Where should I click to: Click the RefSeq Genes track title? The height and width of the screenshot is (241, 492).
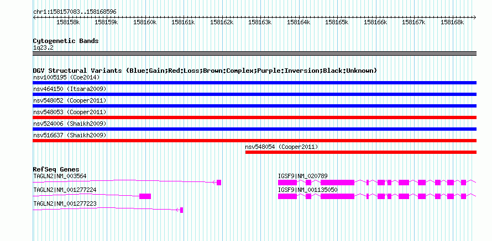click(x=56, y=170)
